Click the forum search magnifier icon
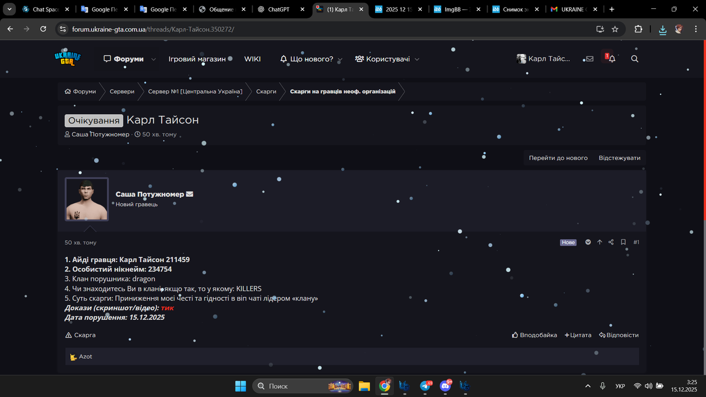The height and width of the screenshot is (397, 706). pos(635,58)
